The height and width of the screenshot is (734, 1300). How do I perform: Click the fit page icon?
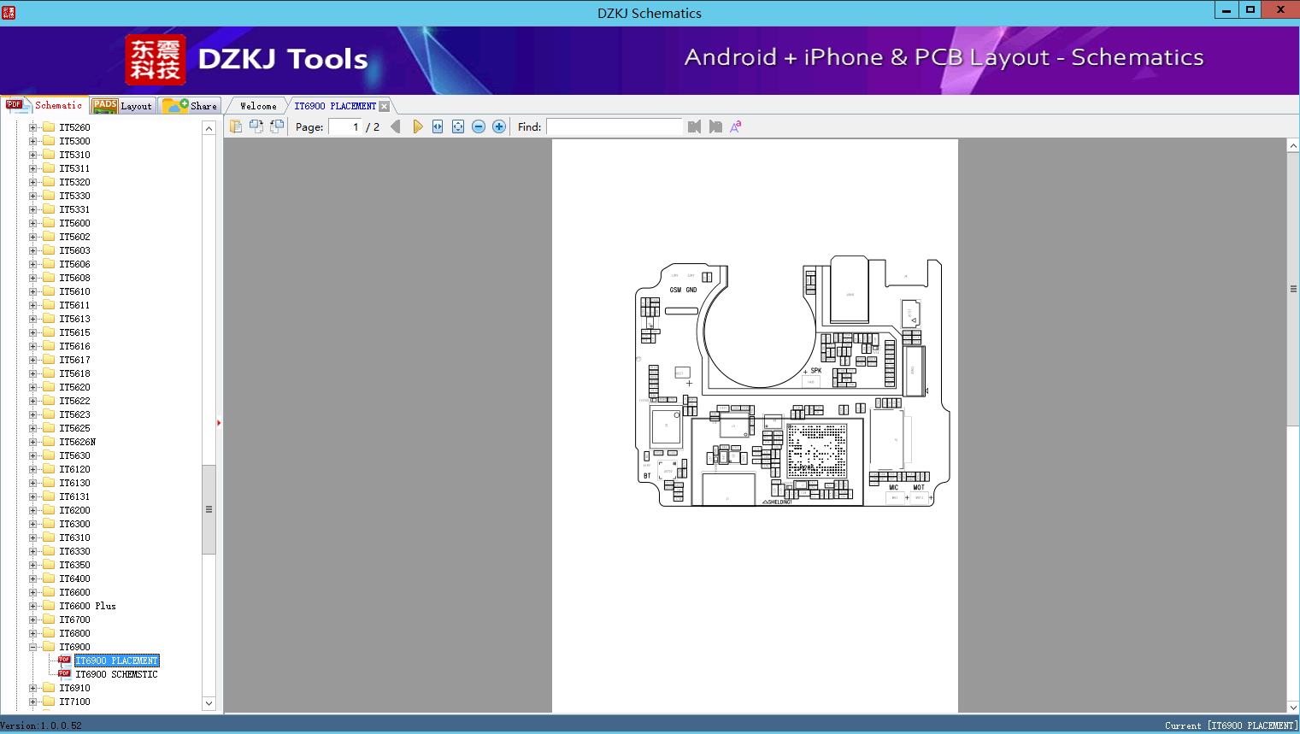tap(458, 126)
